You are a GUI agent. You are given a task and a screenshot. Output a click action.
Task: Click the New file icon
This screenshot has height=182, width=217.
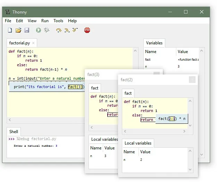pos(10,31)
